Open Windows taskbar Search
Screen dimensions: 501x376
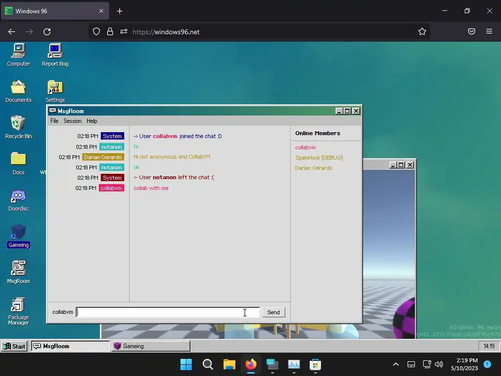coord(207,364)
